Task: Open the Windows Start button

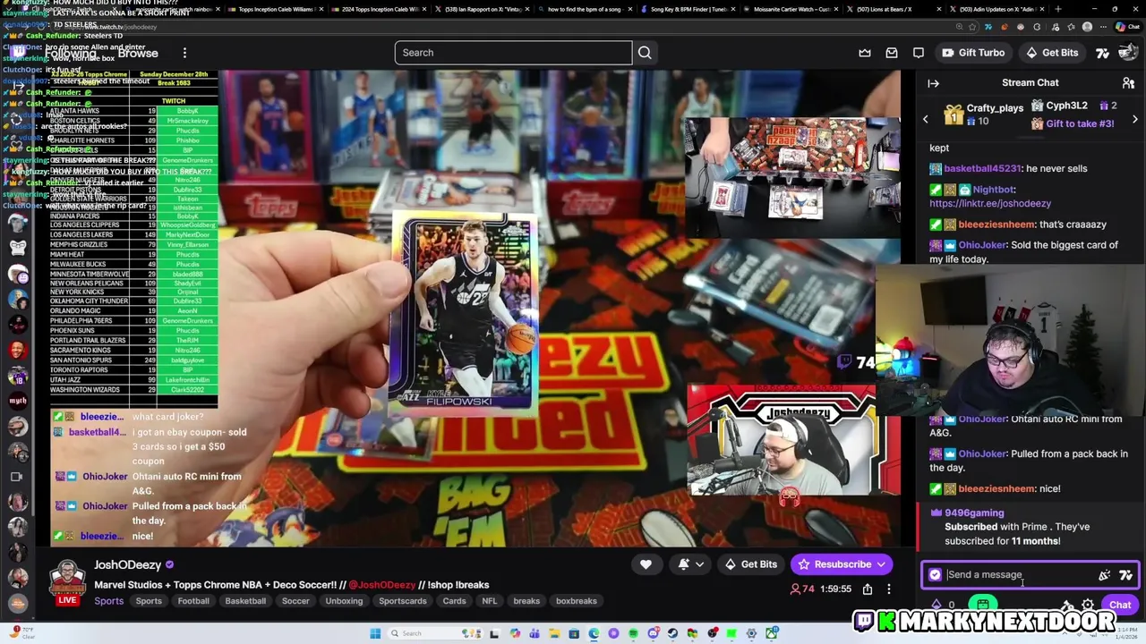Action: coord(375,633)
